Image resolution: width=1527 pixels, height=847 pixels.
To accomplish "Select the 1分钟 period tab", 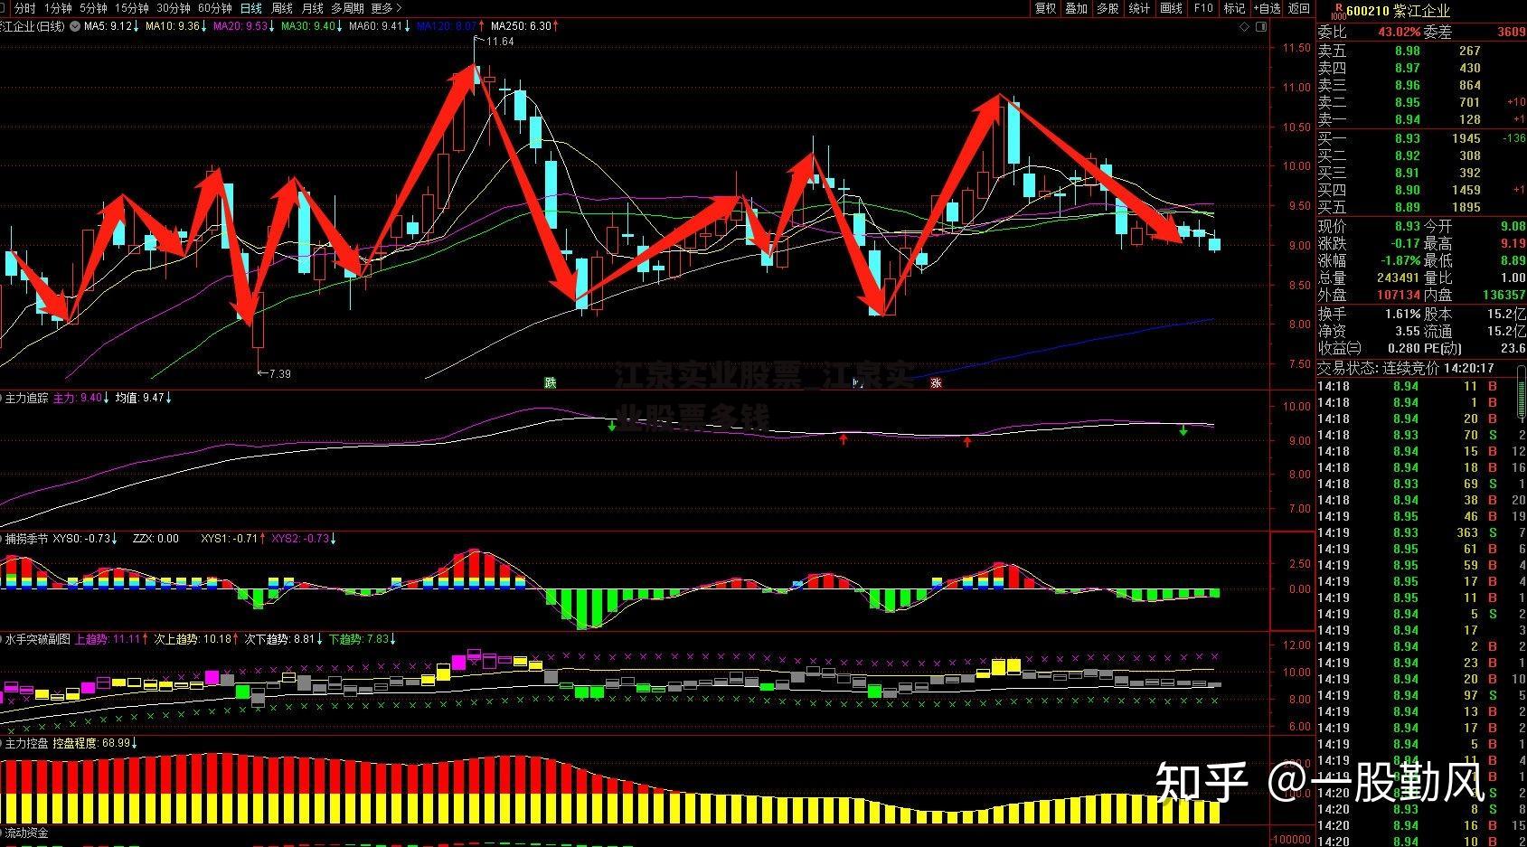I will [58, 8].
